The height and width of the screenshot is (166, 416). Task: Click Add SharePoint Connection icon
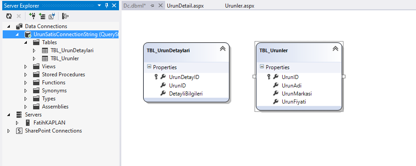52,17
